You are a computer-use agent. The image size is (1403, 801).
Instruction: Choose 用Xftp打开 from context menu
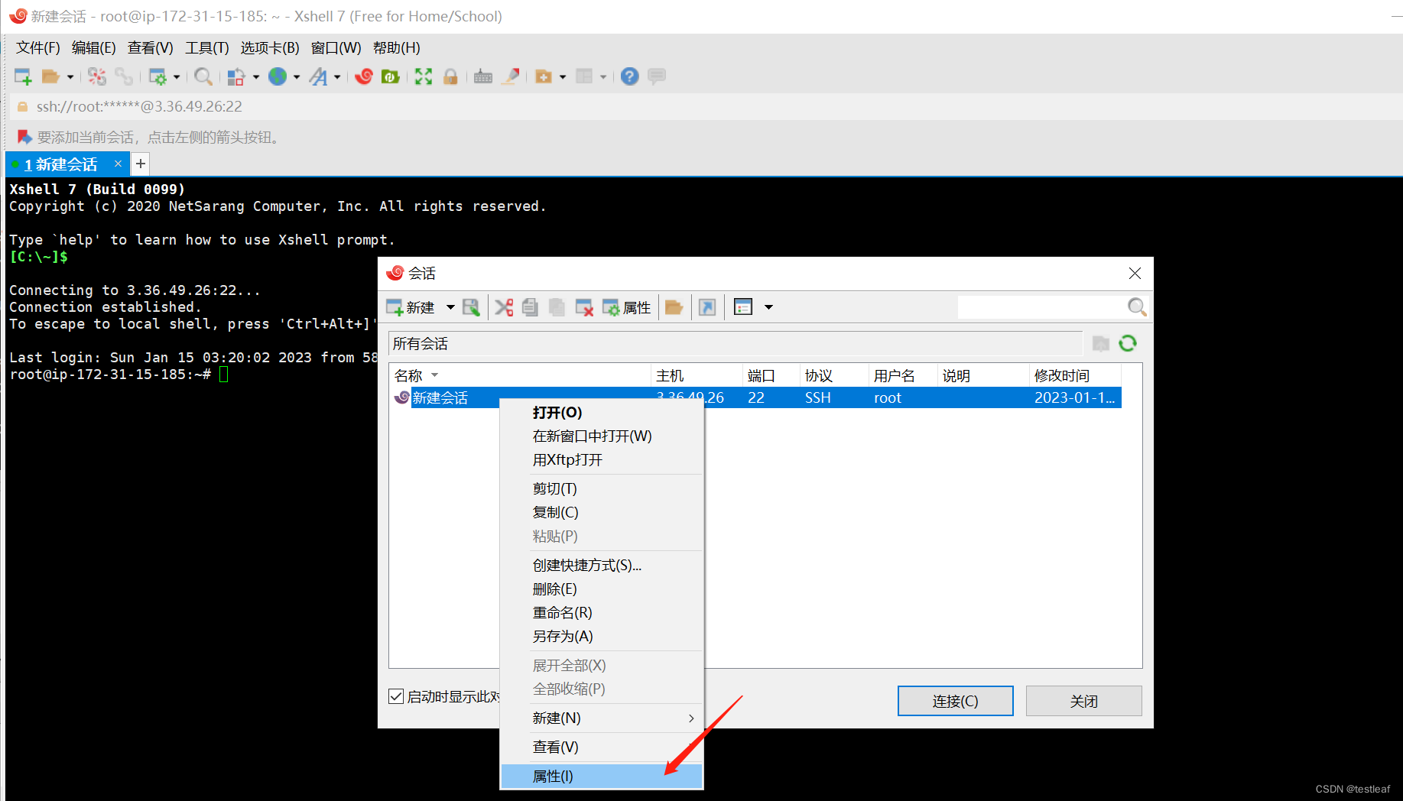[601, 460]
